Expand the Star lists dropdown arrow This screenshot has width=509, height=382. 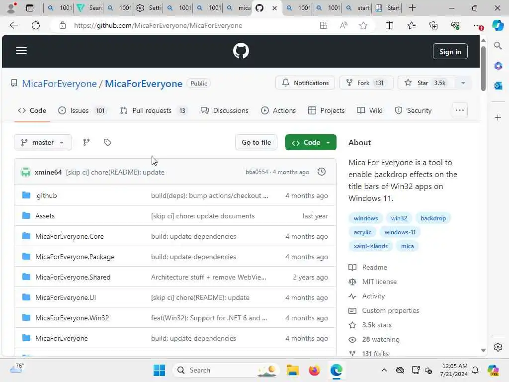[463, 83]
